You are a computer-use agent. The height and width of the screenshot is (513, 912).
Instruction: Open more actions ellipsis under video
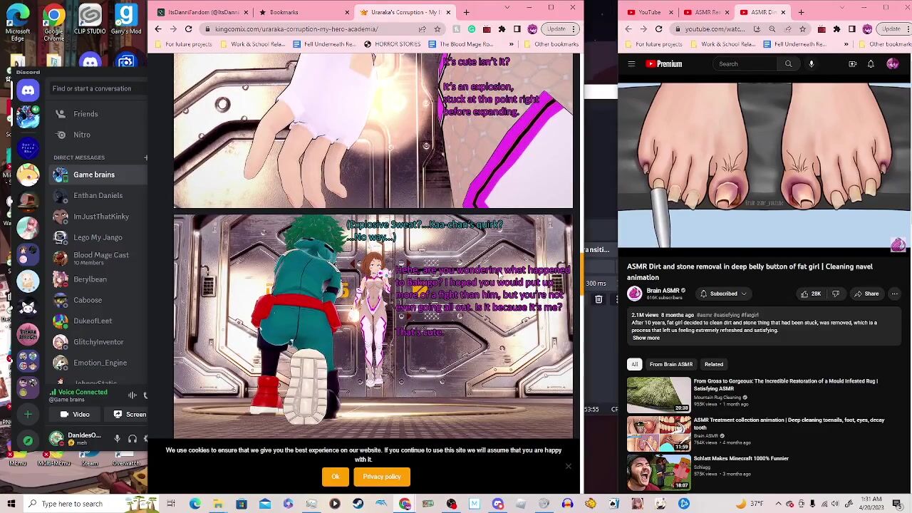pos(894,294)
